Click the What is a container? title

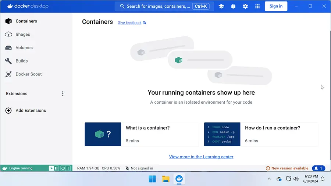148,128
